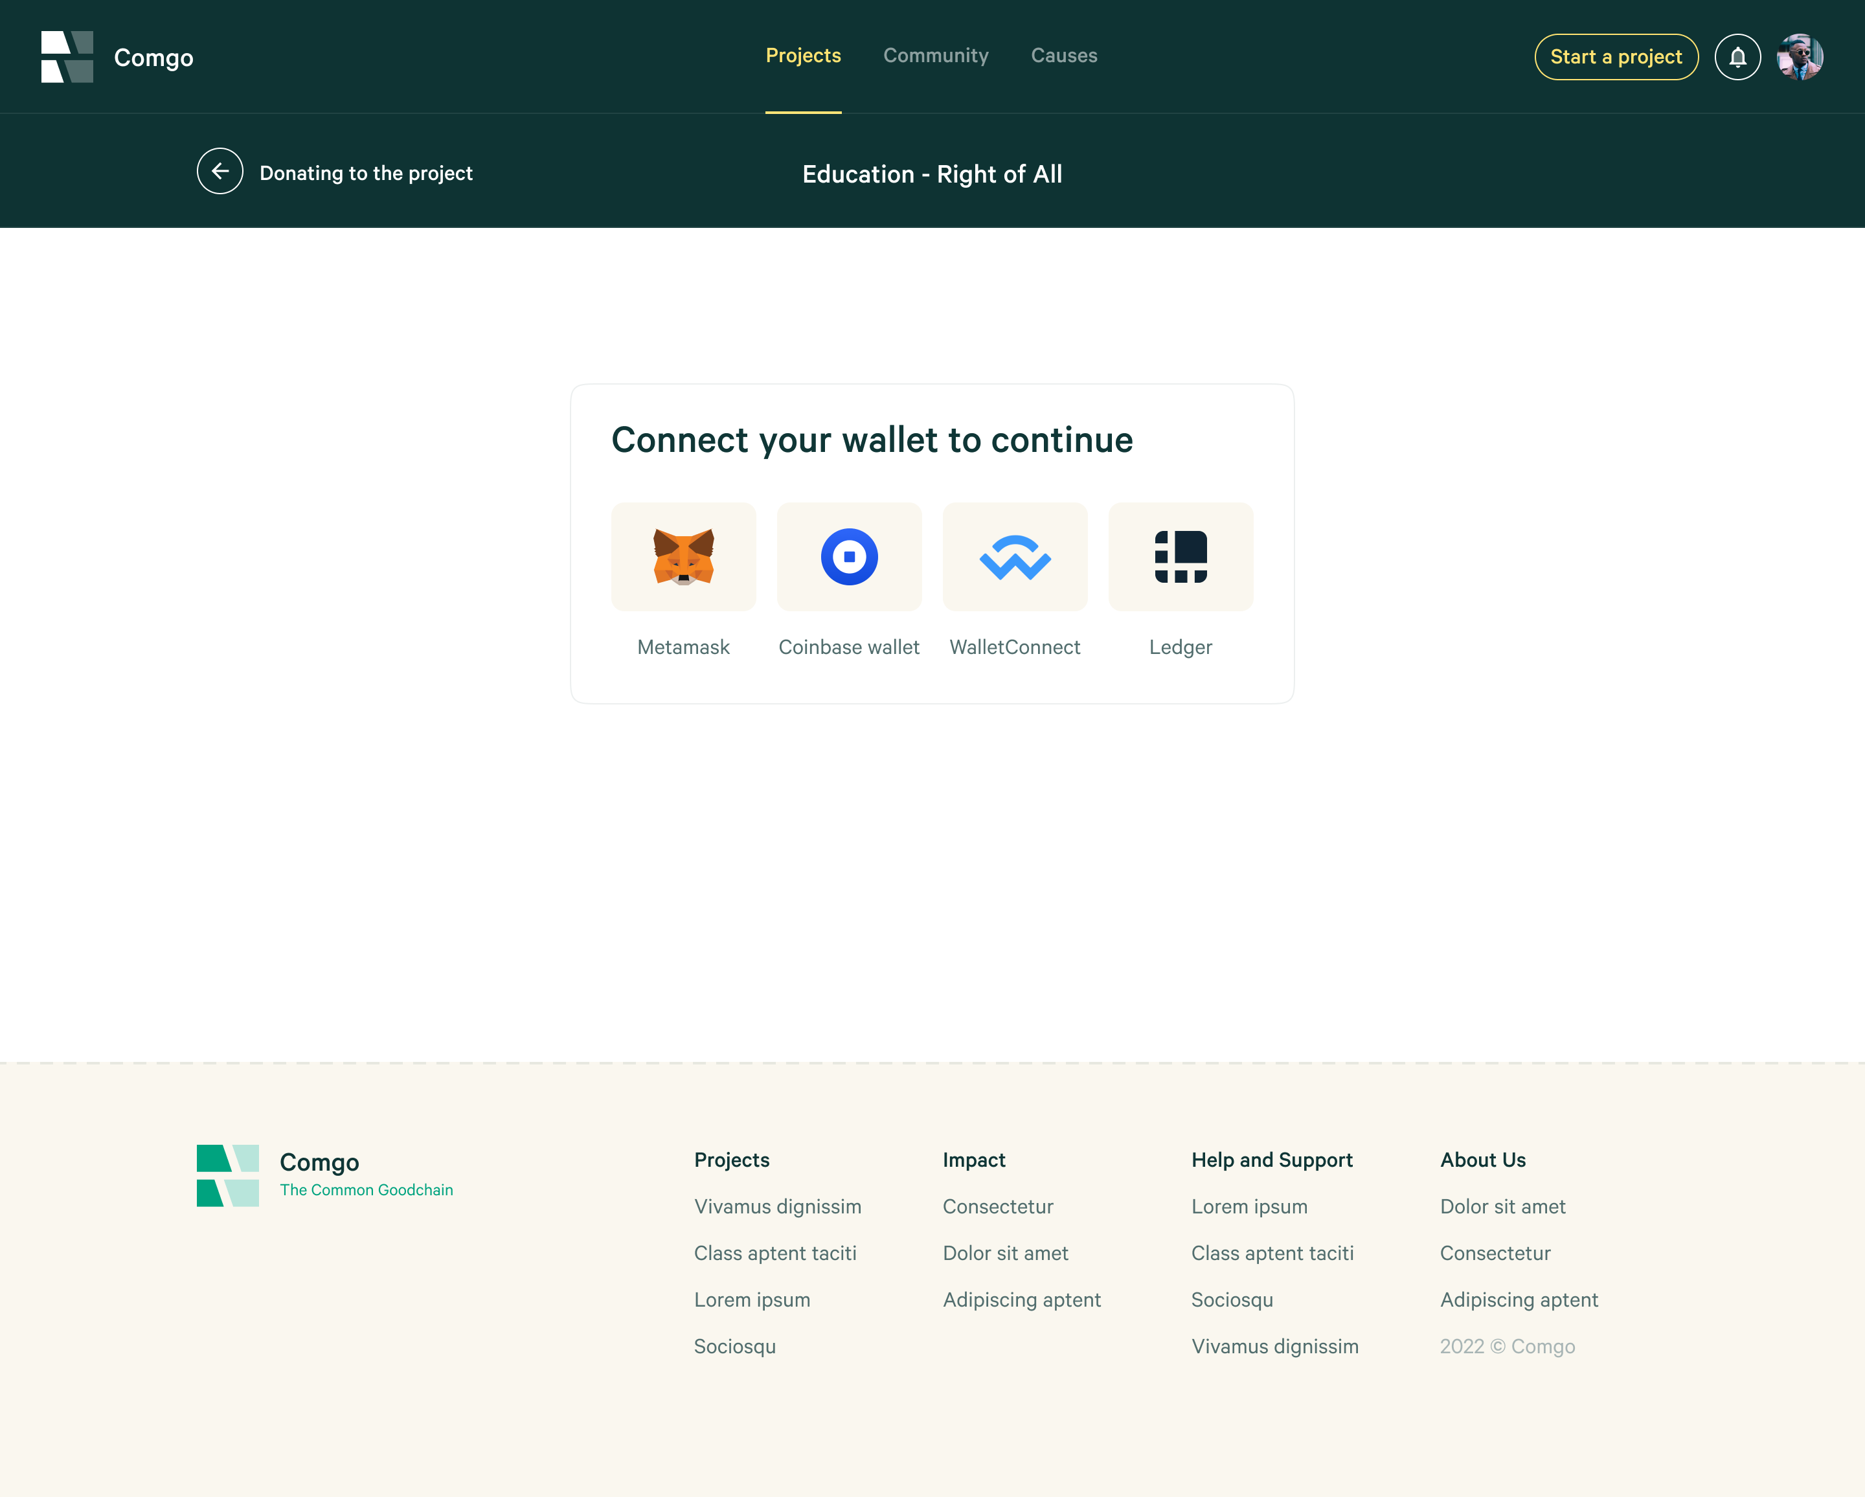The height and width of the screenshot is (1497, 1865).
Task: Pick the WalletConnect icon
Action: [1015, 557]
